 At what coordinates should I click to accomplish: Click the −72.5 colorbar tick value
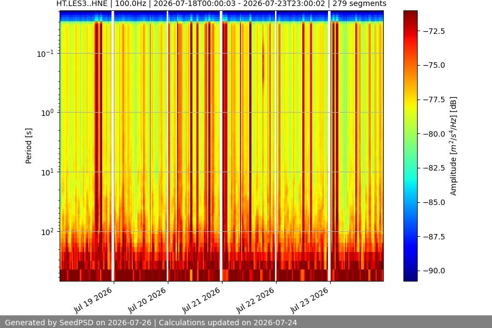[x=434, y=31]
